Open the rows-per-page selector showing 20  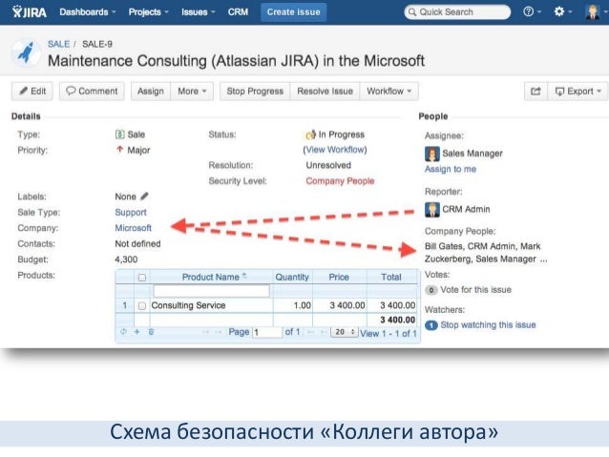click(x=345, y=332)
